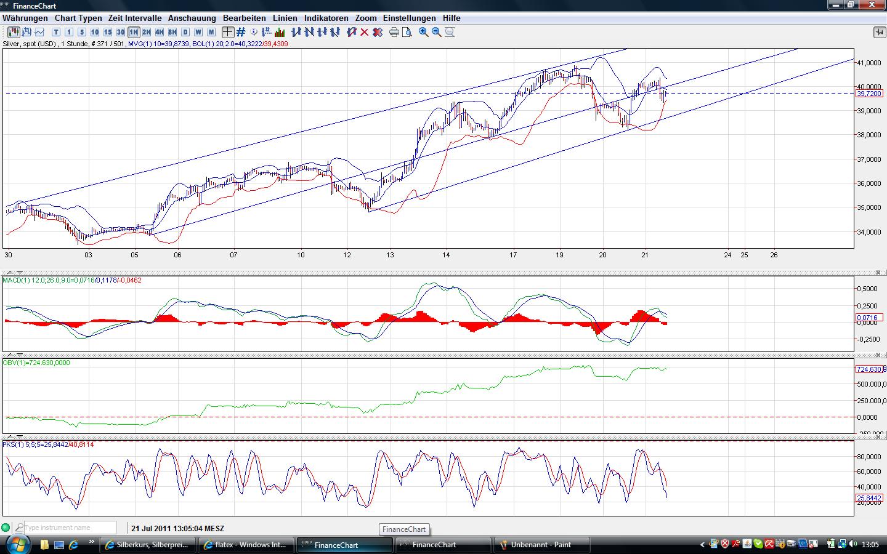Click the green connection status indicator
887x554 pixels.
point(6,528)
